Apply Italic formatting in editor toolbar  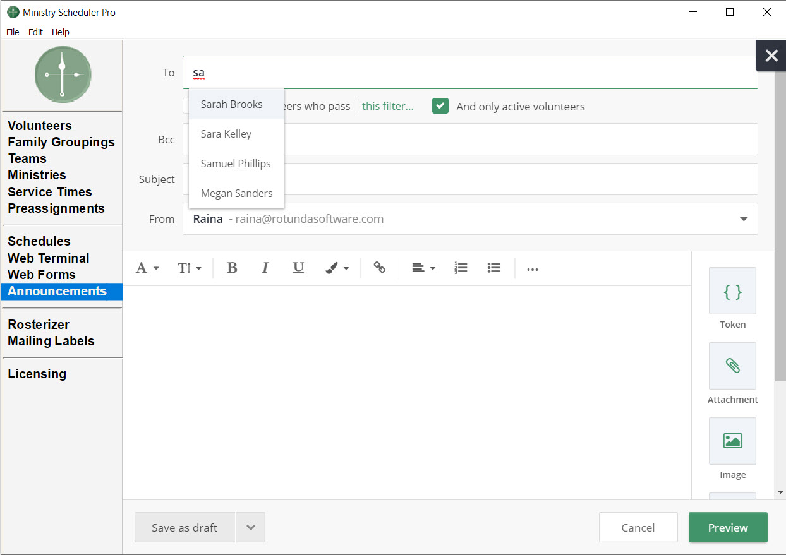pyautogui.click(x=265, y=268)
